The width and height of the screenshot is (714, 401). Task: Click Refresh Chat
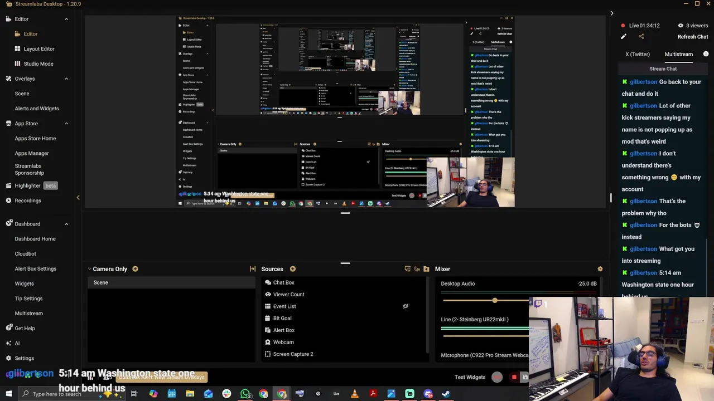tap(692, 37)
